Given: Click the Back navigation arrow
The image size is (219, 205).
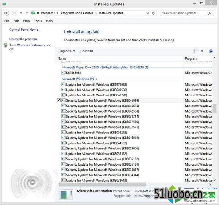Looking at the screenshot, I should point(7,13).
